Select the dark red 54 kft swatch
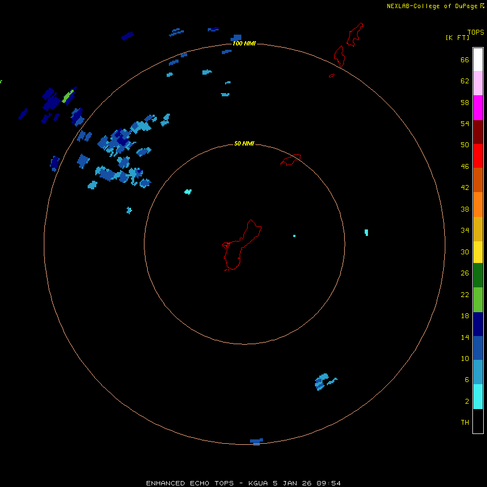 click(478, 132)
